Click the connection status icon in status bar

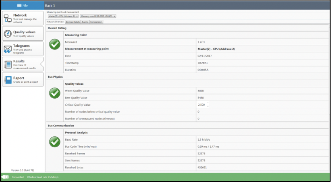coord(5,177)
